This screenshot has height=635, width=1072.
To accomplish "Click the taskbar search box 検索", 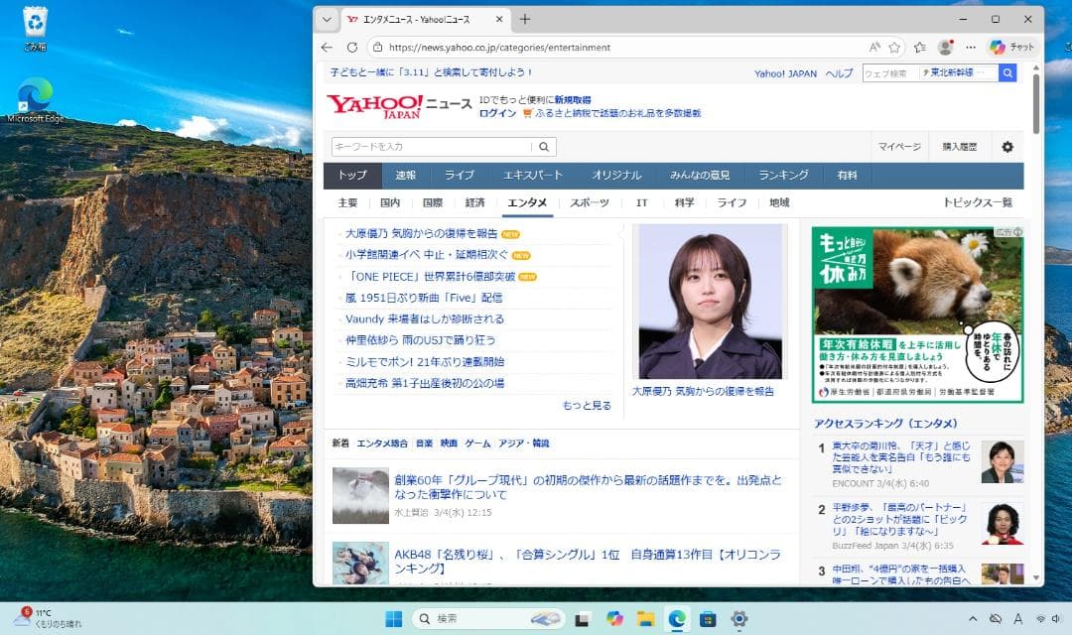I will click(488, 618).
